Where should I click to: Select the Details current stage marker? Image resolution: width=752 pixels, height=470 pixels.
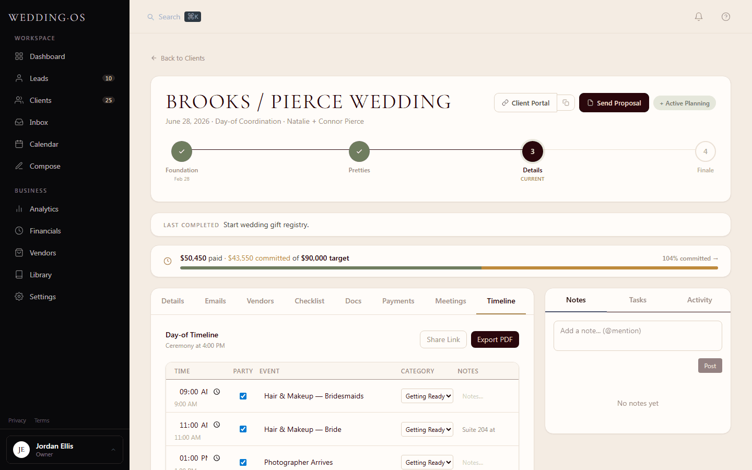tap(533, 151)
